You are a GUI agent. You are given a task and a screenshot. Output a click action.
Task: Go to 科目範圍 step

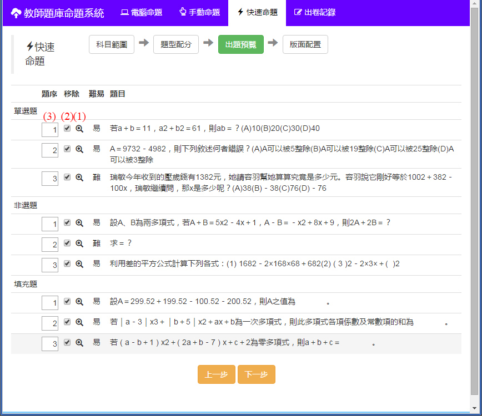pos(112,44)
